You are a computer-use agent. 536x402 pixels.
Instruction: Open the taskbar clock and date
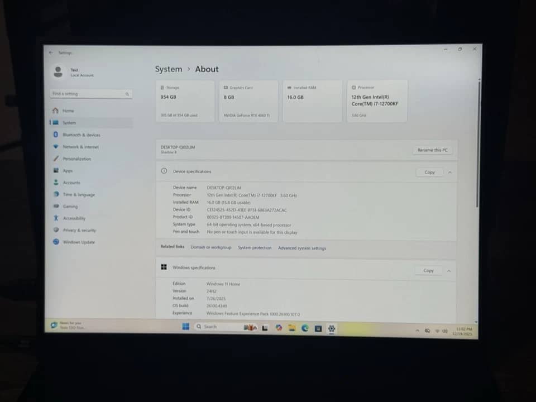pos(462,331)
